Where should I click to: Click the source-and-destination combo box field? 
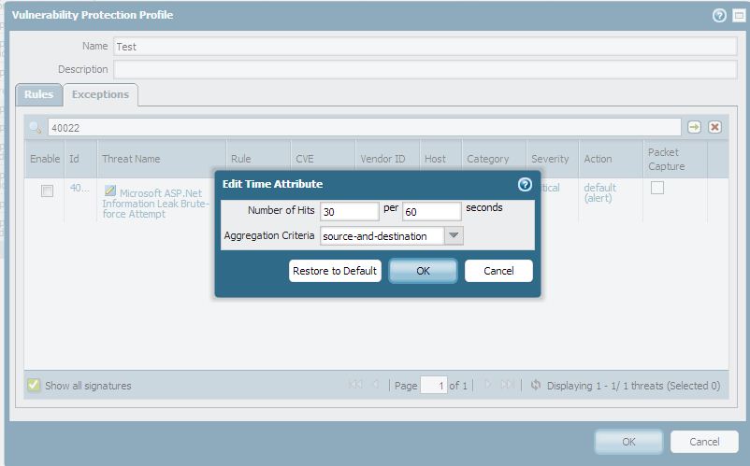[382, 236]
